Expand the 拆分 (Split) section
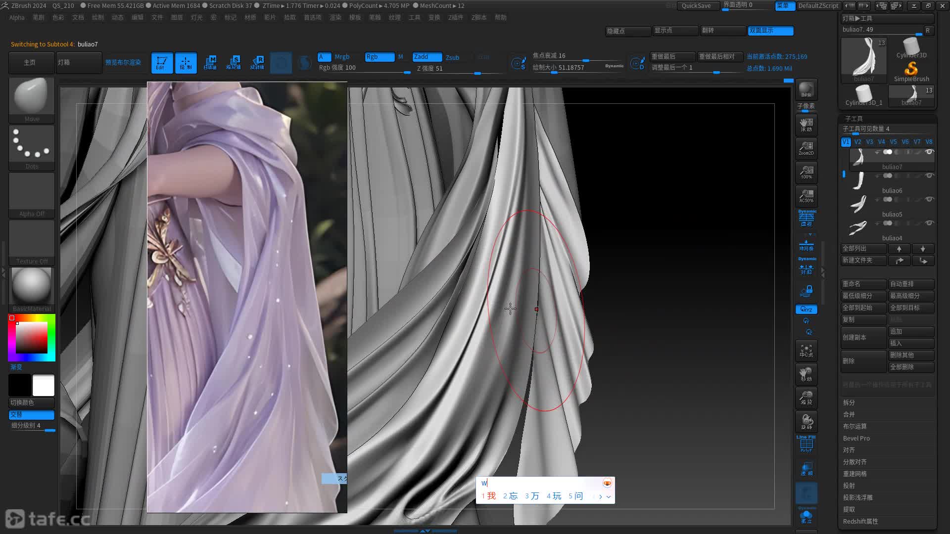The width and height of the screenshot is (950, 534). (x=849, y=402)
